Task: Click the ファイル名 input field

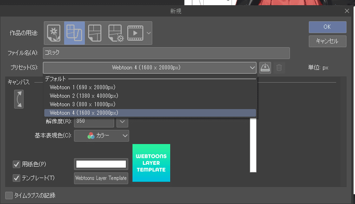Action: pyautogui.click(x=166, y=53)
